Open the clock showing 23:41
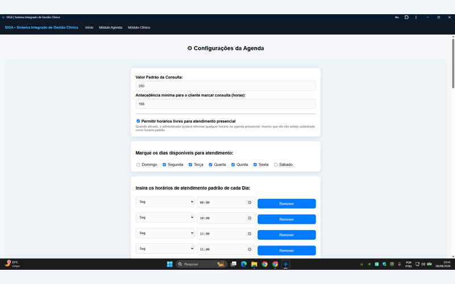The image size is (455, 284). tap(443, 264)
